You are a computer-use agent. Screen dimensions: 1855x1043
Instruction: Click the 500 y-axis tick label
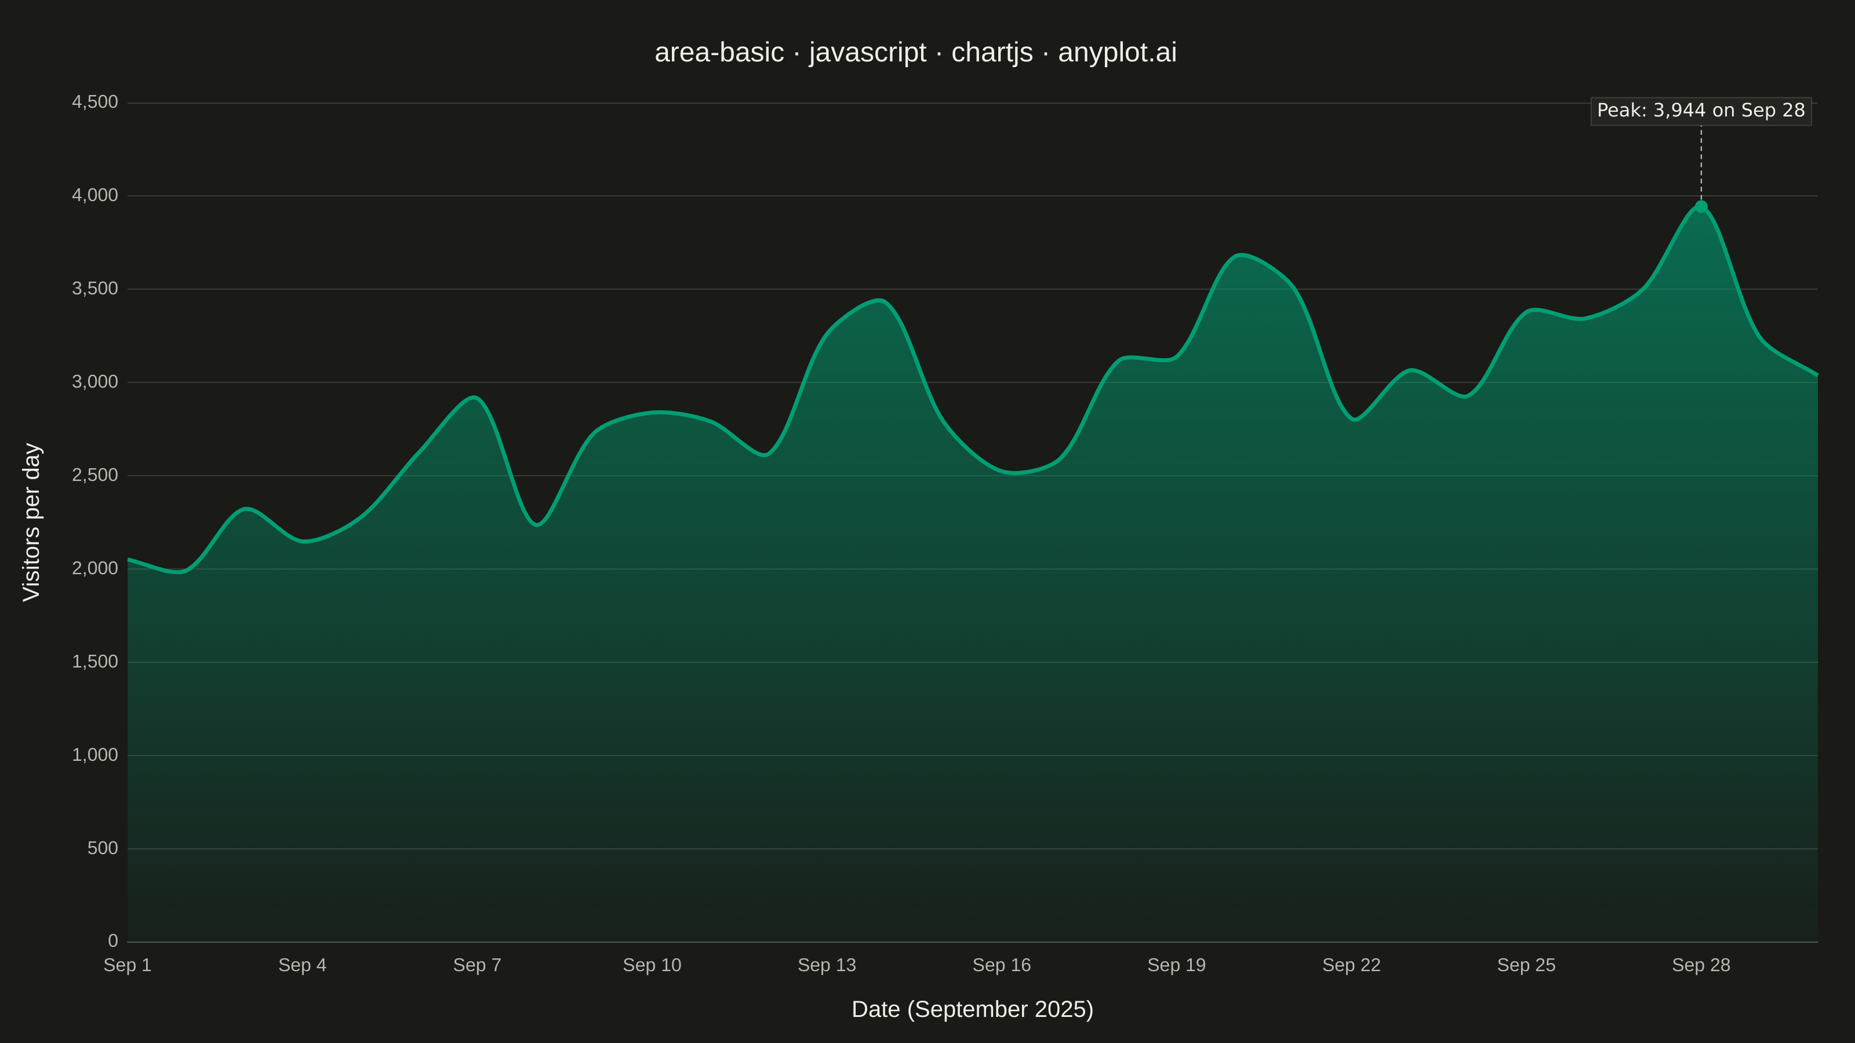[x=102, y=848]
